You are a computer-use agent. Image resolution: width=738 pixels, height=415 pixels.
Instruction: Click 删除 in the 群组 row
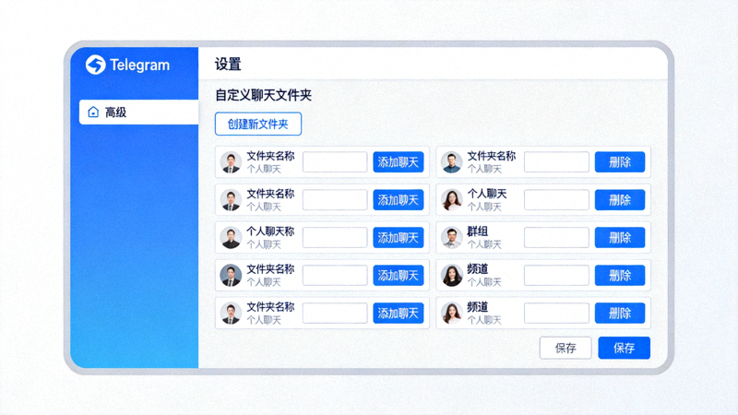pyautogui.click(x=619, y=238)
